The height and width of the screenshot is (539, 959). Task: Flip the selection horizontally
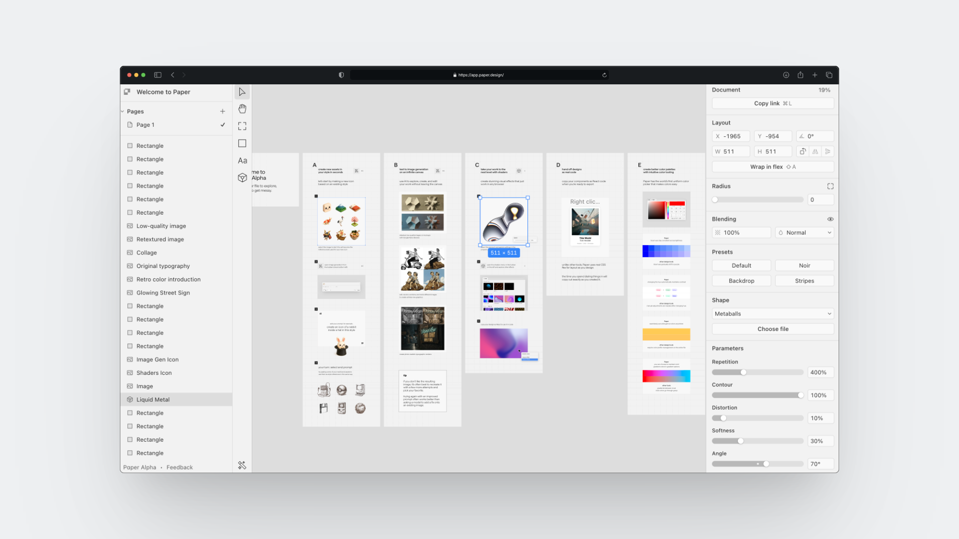click(x=815, y=152)
